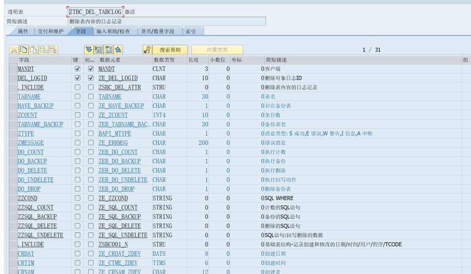Click the 数据元素 column header
This screenshot has width=471, height=274.
[125, 60]
